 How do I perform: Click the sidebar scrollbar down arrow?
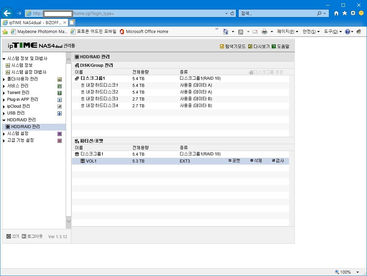tap(68, 221)
